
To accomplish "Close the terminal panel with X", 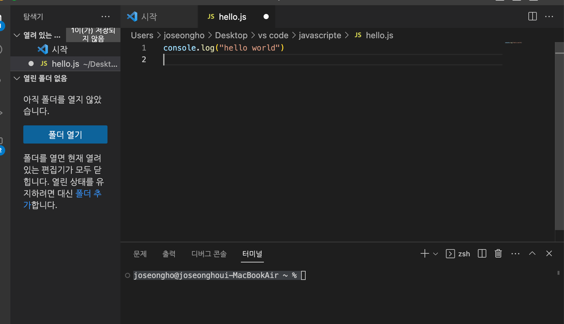I will 549,253.
